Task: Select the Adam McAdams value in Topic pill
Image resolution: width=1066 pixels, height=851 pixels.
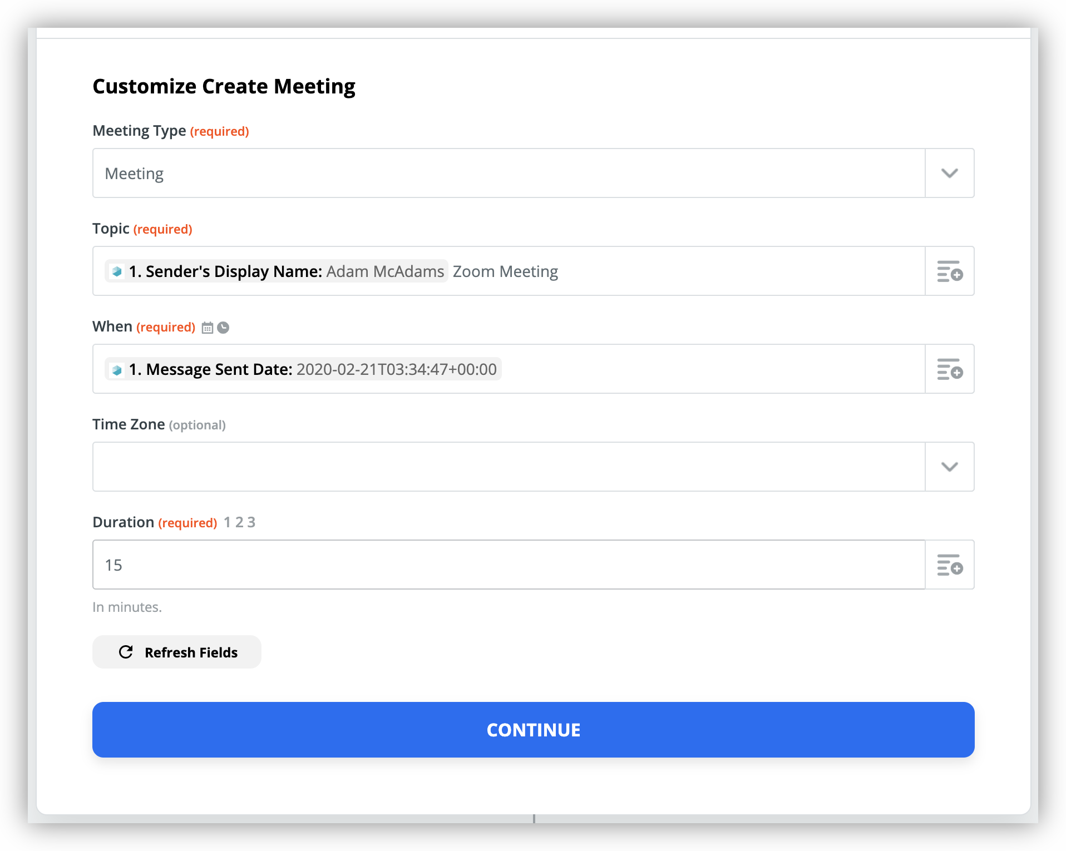Action: tap(385, 271)
